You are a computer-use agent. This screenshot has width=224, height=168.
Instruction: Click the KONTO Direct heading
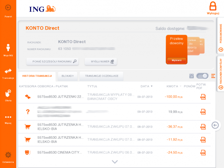[42, 28]
